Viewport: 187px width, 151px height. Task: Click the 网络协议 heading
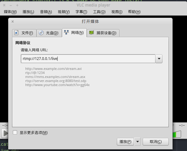point(23,43)
